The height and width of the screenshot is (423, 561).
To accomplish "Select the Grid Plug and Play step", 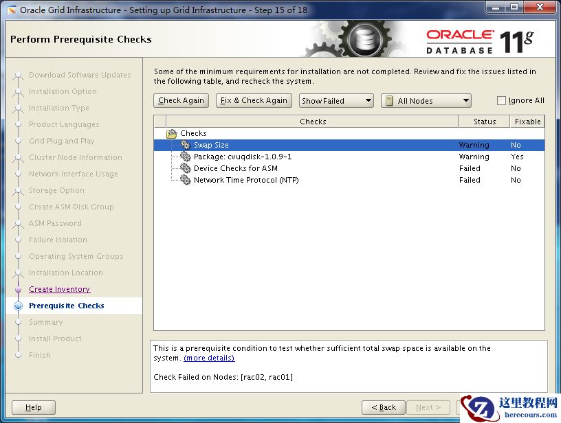I will (x=62, y=141).
